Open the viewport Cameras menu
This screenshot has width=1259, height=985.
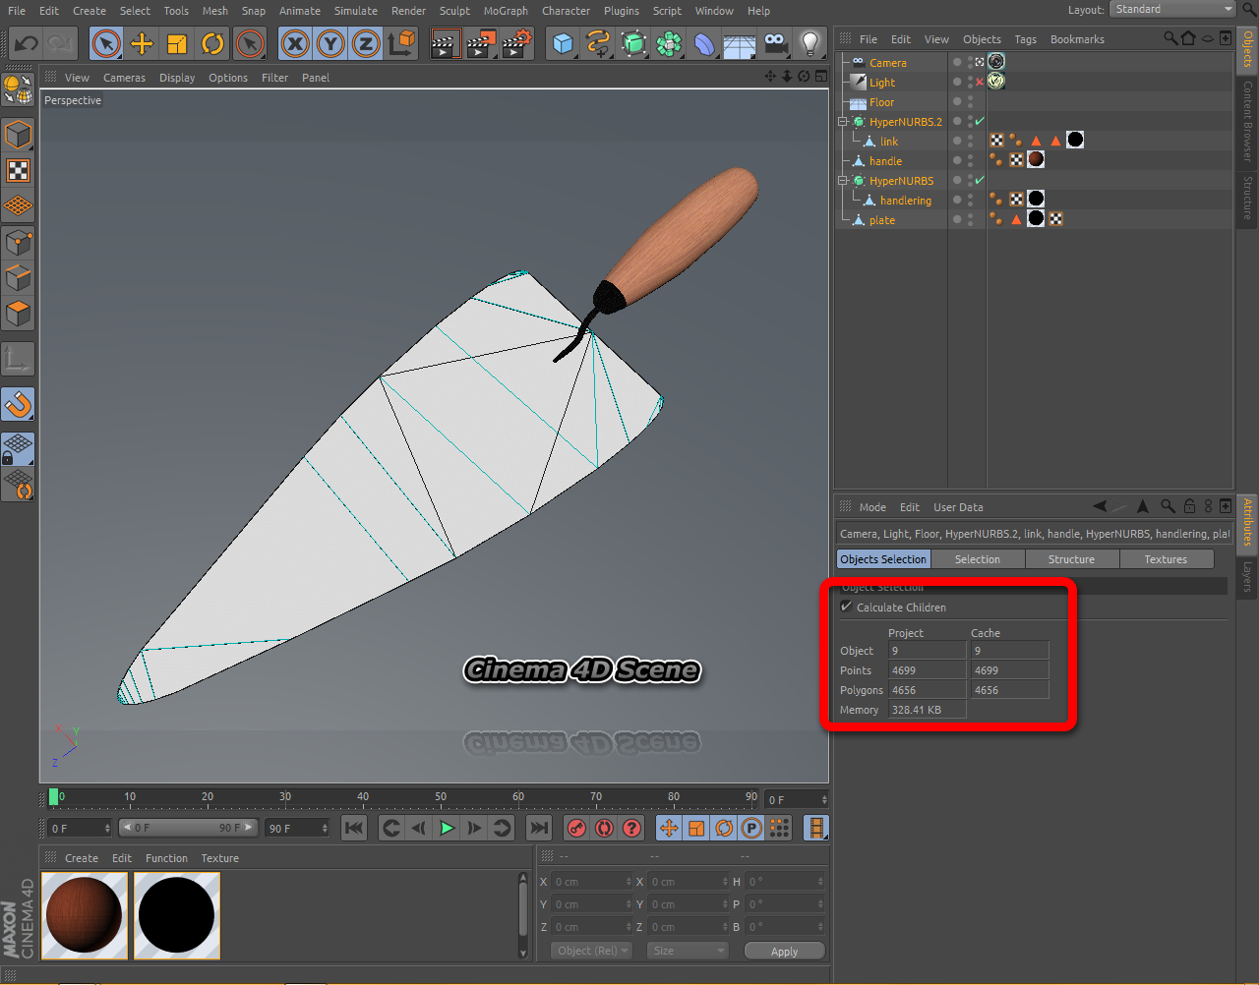pos(124,78)
